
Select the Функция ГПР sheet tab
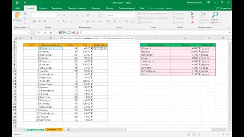[x=54, y=129]
